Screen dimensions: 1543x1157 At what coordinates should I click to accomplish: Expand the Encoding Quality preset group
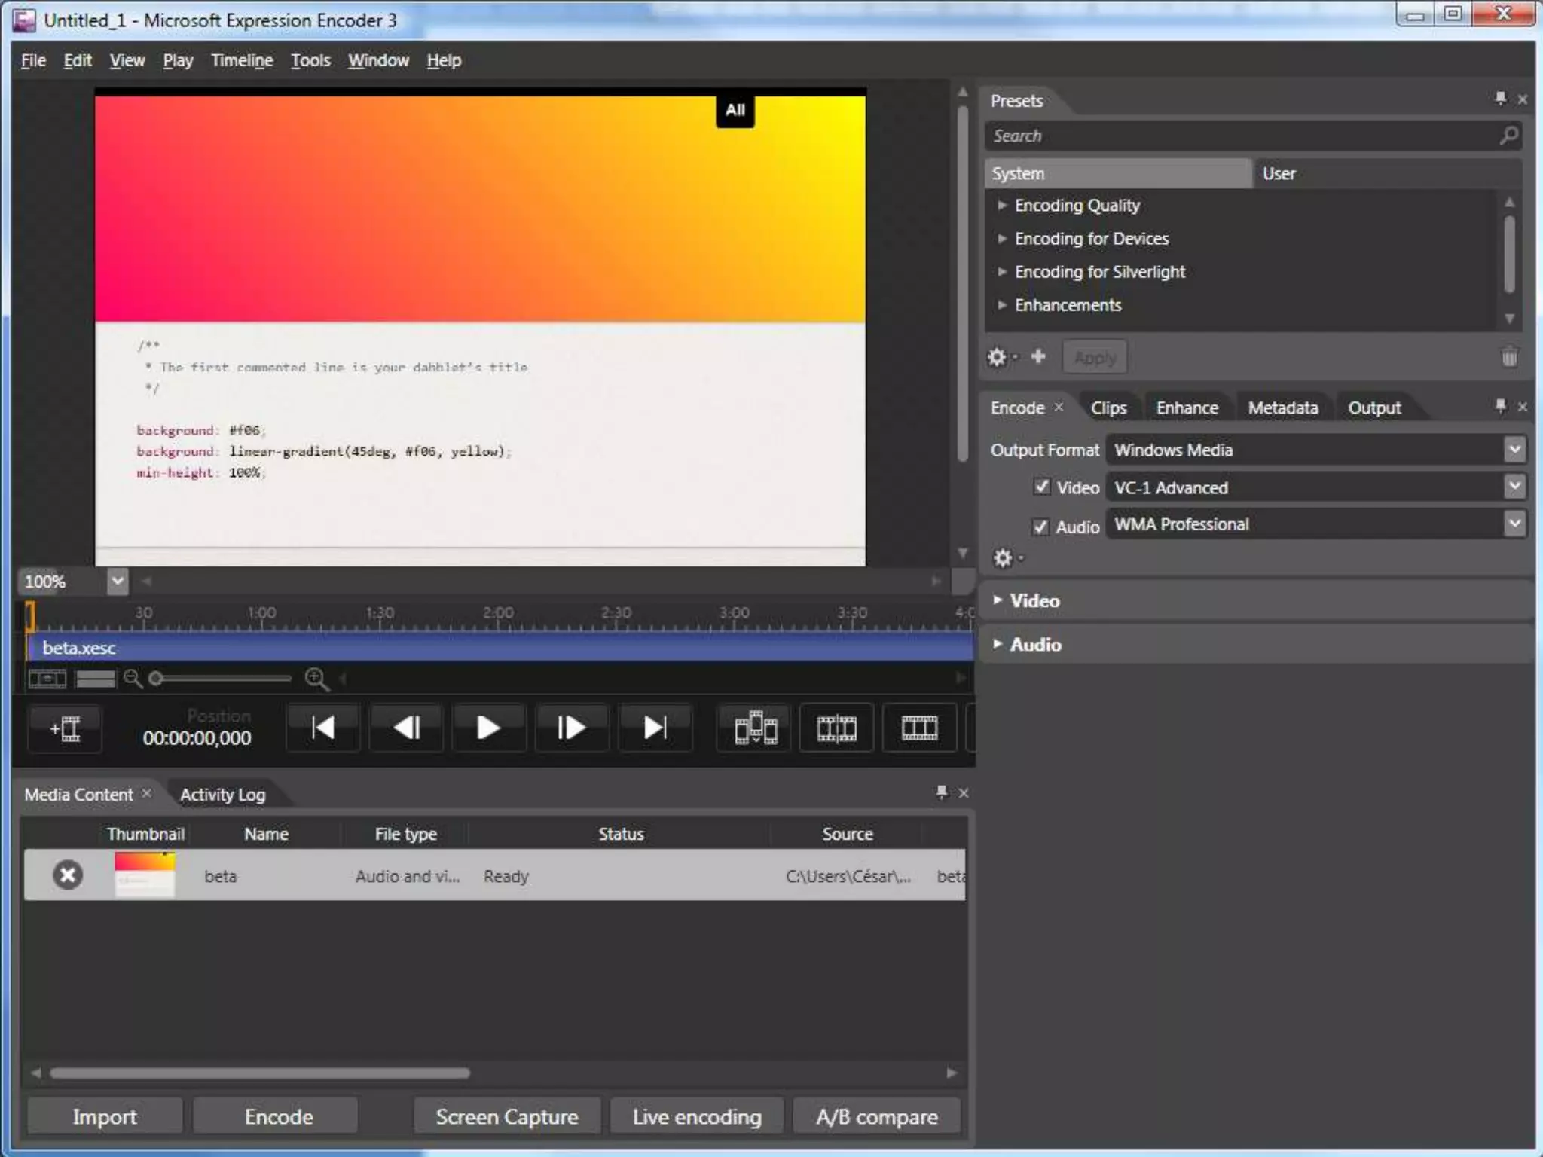point(1002,205)
